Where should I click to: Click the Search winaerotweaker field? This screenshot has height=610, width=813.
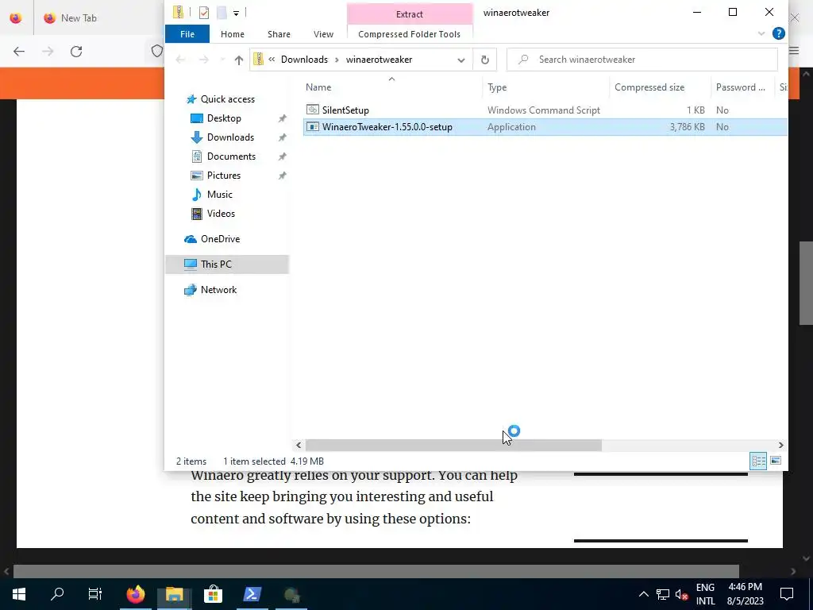642,60
